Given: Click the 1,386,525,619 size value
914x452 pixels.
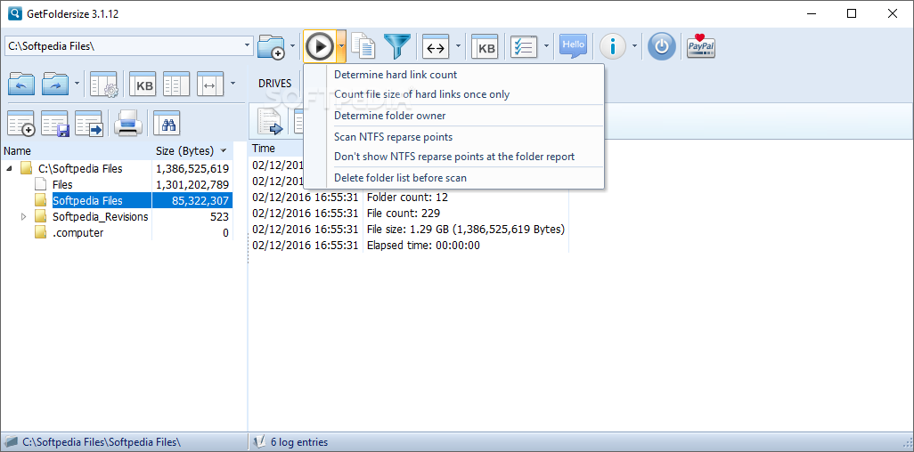Looking at the screenshot, I should point(192,169).
